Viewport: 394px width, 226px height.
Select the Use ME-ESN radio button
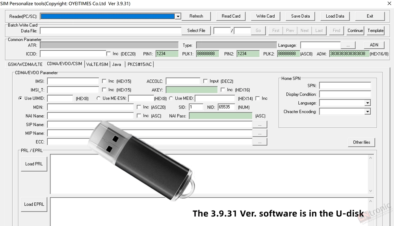98,98
